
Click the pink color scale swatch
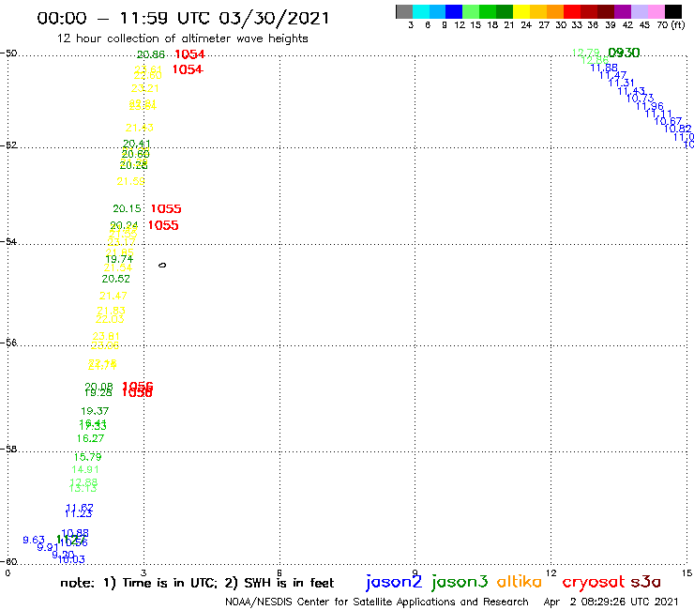click(x=656, y=11)
